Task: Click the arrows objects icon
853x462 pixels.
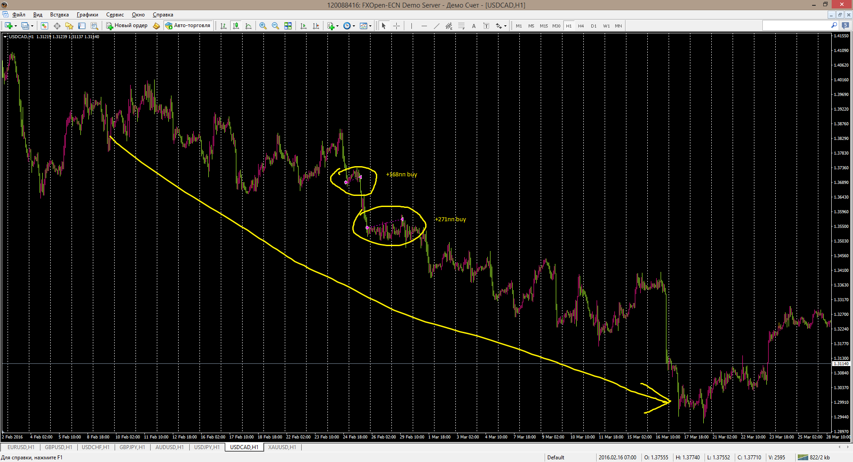Action: (499, 26)
